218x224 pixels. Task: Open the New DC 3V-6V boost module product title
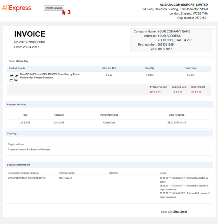coord(50,76)
